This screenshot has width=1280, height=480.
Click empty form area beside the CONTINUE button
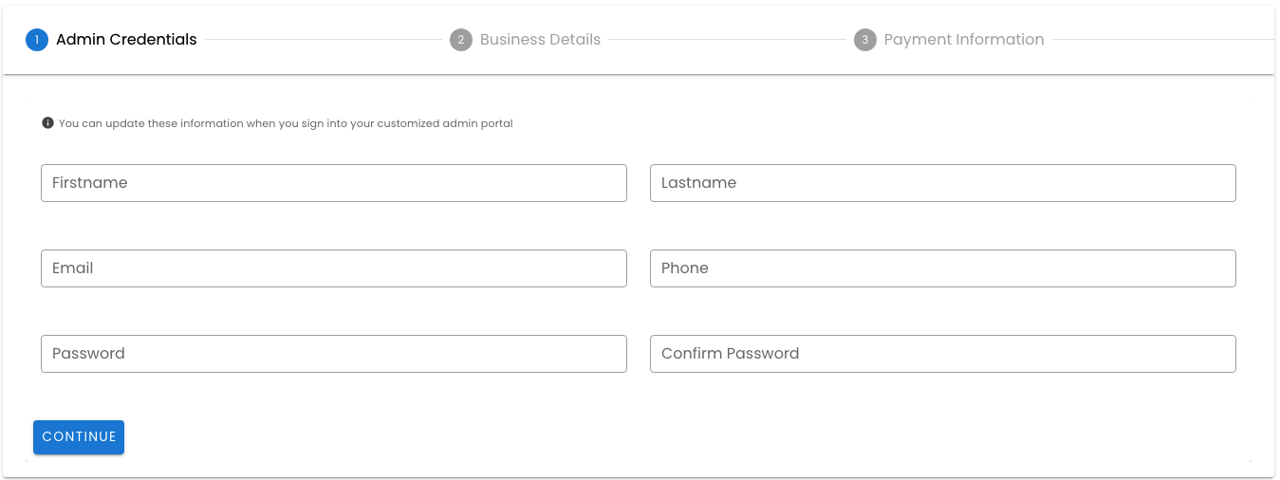569,437
